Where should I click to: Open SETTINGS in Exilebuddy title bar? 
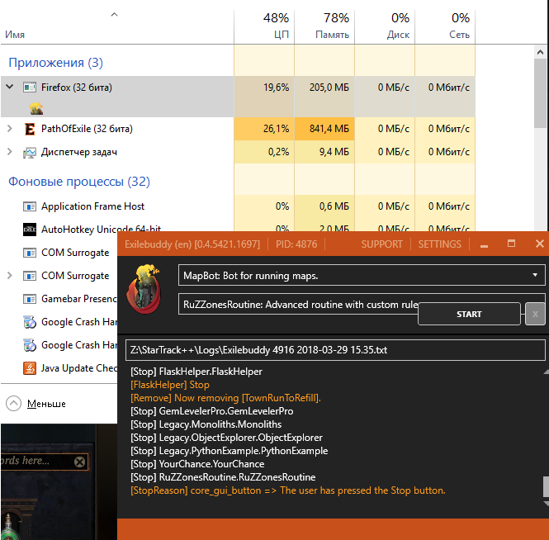tap(440, 244)
